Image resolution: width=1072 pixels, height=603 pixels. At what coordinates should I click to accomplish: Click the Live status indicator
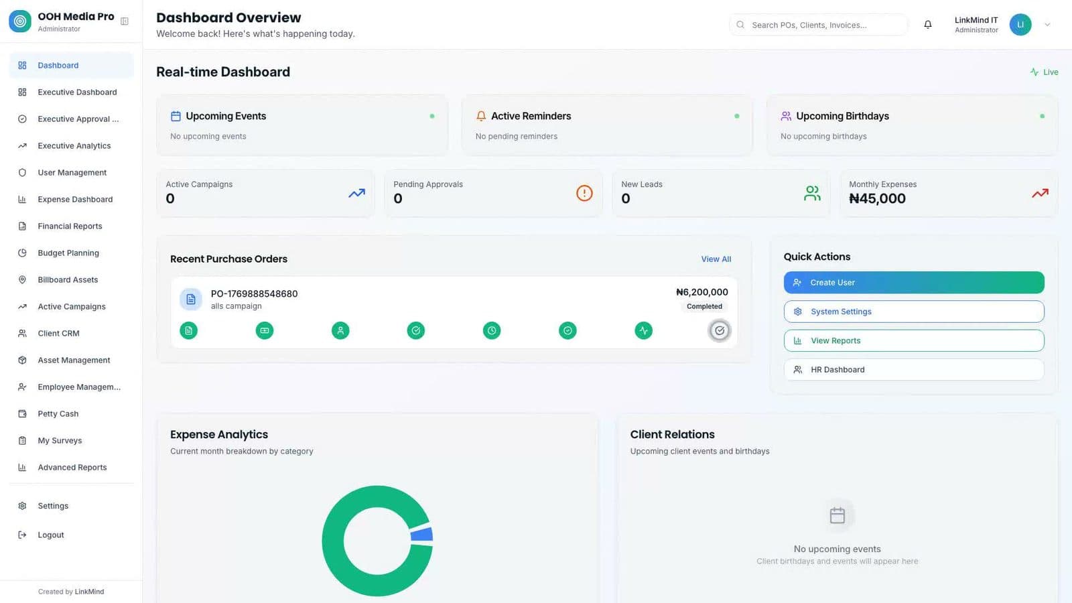click(1044, 72)
